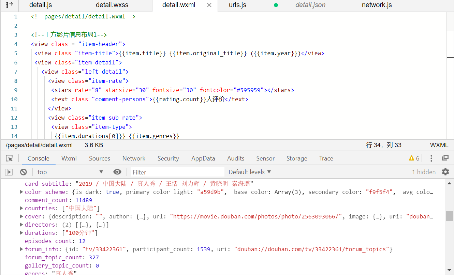Click the "left-detail" class on line 7
This screenshot has width=454, height=275.
(103, 72)
